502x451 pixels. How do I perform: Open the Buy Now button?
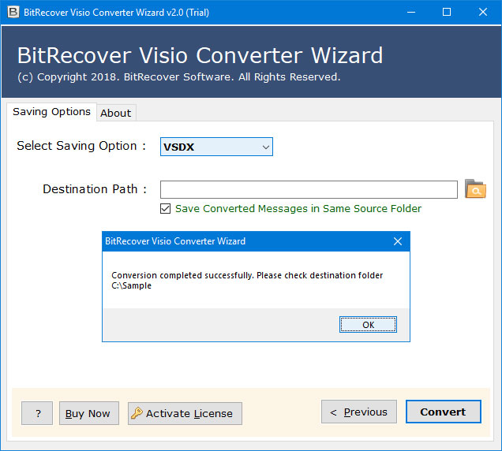point(89,413)
